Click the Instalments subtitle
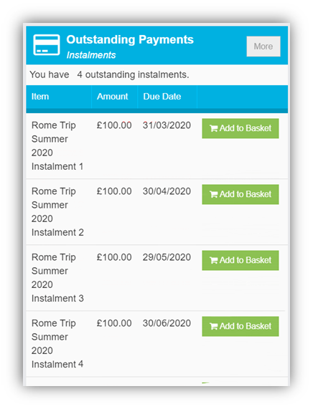The height and width of the screenshot is (409, 313). click(91, 55)
